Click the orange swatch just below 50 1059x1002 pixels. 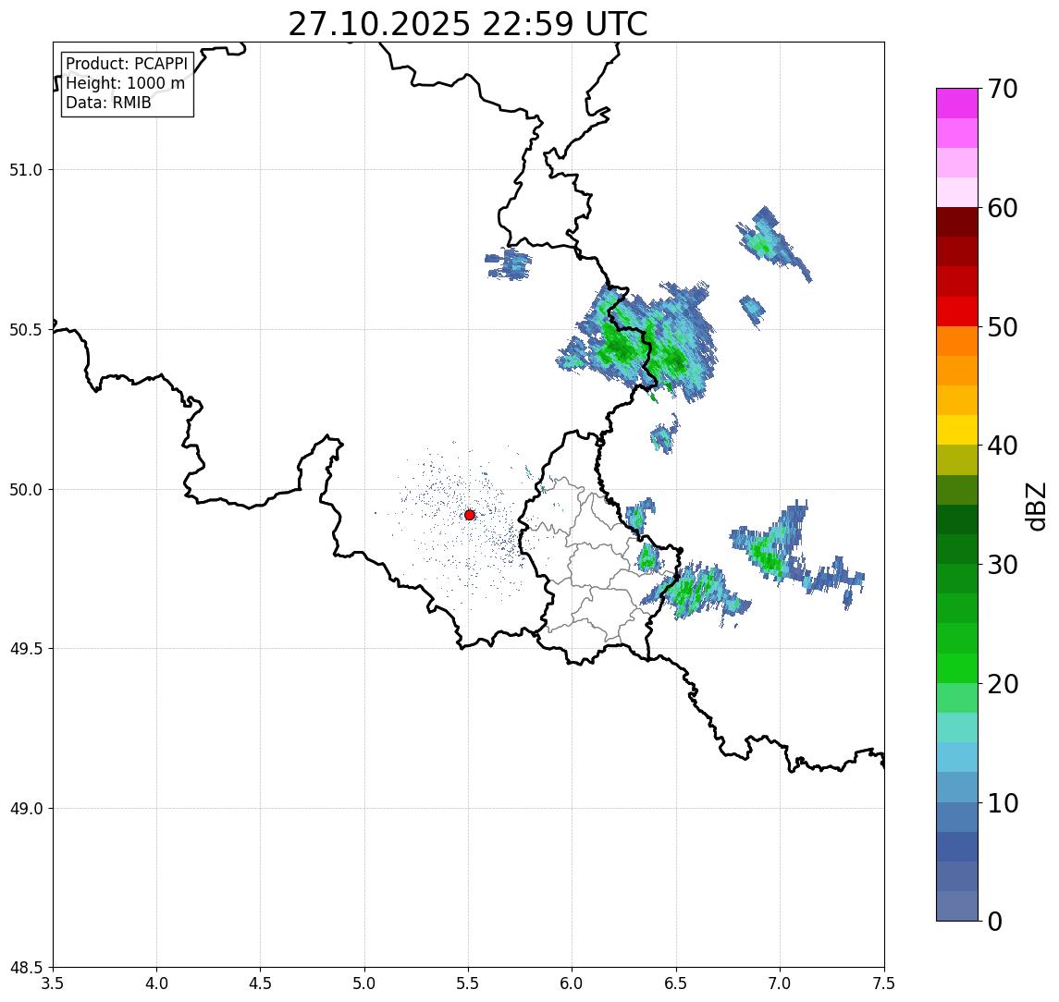[957, 341]
